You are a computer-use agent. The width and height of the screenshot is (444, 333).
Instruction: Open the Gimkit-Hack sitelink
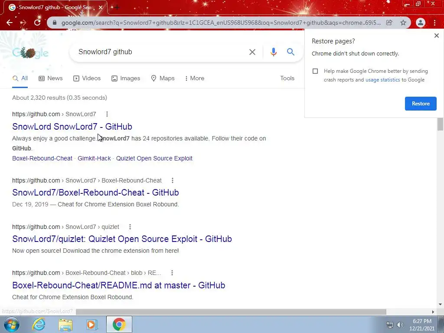[x=94, y=159]
